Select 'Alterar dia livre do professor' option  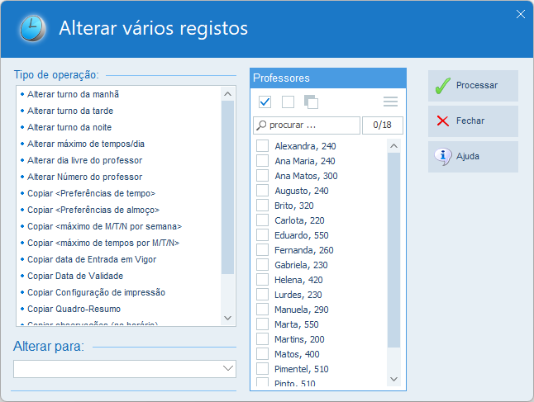[x=84, y=160]
